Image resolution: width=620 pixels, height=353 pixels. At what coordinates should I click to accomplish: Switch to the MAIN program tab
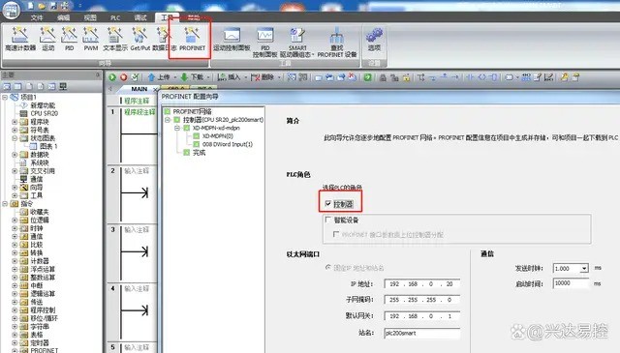tap(139, 89)
